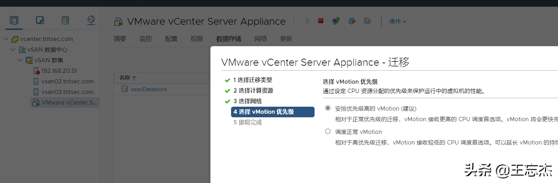Open the 配置 tab

coord(171,39)
